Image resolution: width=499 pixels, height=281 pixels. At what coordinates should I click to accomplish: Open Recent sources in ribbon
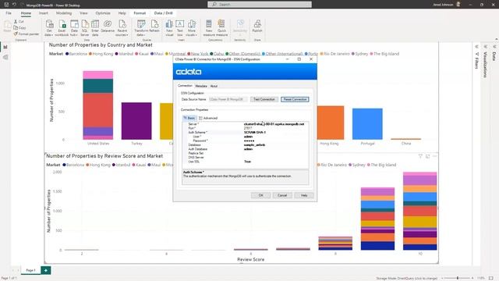point(122,28)
